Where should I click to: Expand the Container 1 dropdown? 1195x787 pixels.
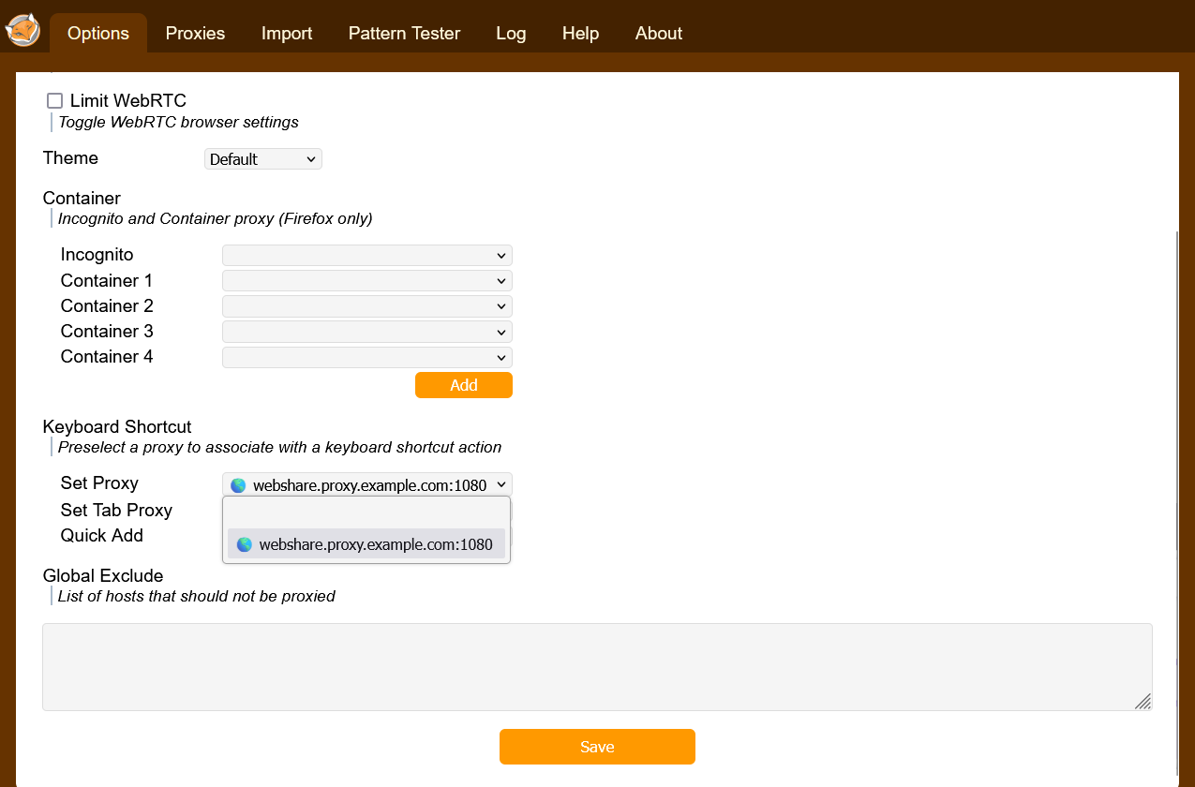367,281
